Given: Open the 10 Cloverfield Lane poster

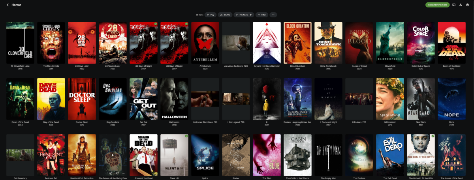Looking at the screenshot, I should pos(20,43).
